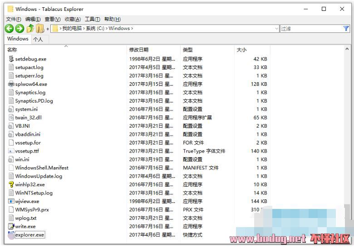Click the vssetup.ttf font file icon
The image size is (354, 248).
[x=11, y=151]
